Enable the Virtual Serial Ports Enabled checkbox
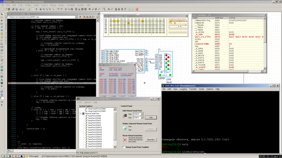 coord(123,147)
